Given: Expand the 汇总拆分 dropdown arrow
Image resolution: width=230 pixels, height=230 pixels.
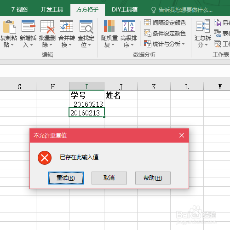Looking at the screenshot, I should [206, 45].
